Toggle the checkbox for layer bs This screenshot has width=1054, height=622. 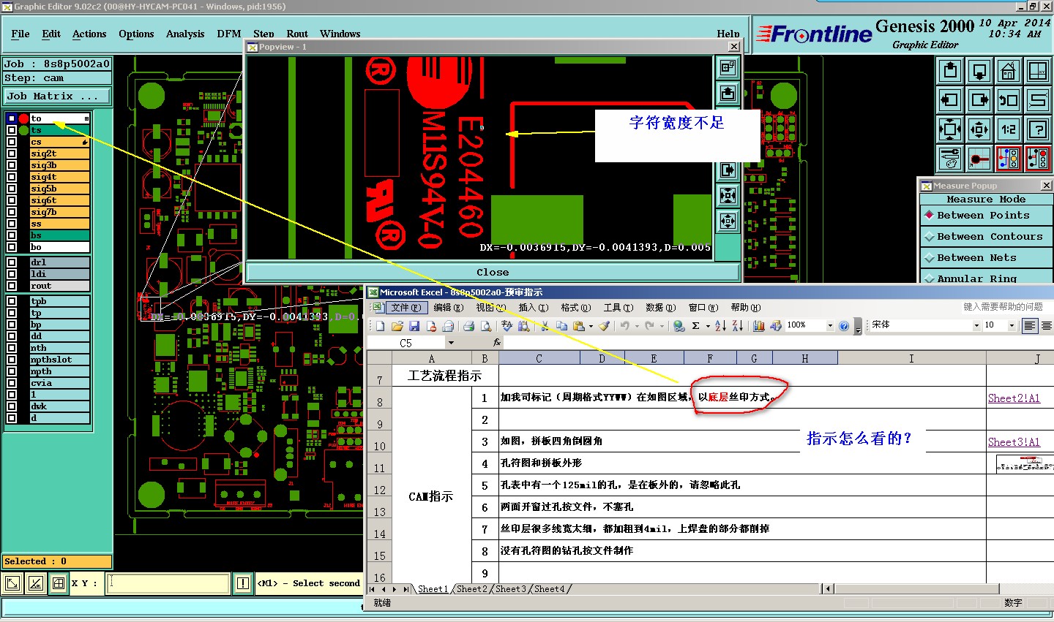click(x=12, y=235)
